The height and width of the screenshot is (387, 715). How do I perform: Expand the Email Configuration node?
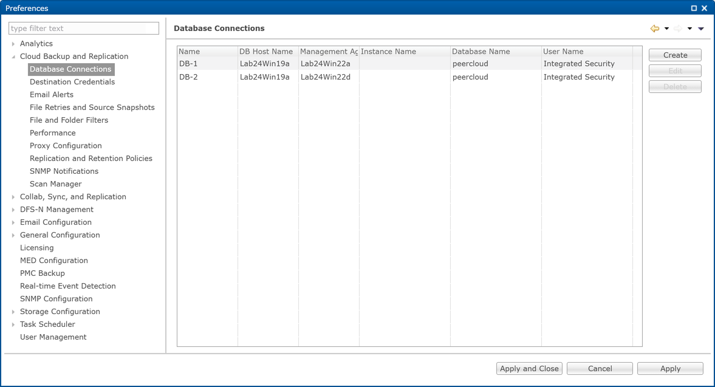coord(13,222)
